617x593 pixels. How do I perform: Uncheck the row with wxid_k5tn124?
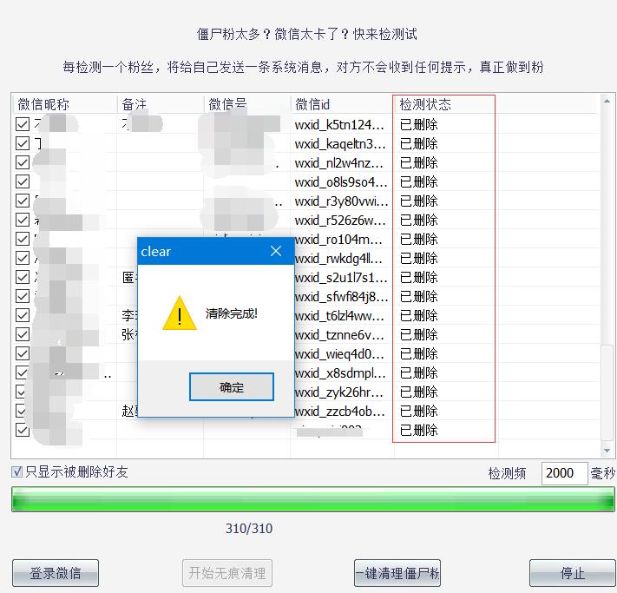coord(23,124)
